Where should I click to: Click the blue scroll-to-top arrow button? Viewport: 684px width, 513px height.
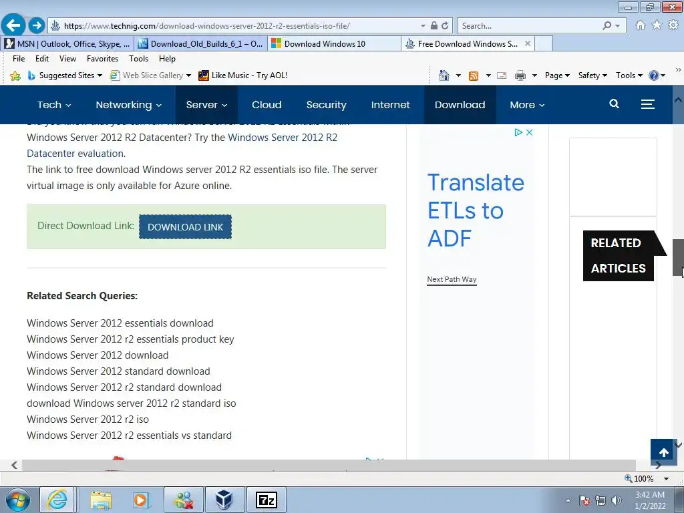click(664, 452)
